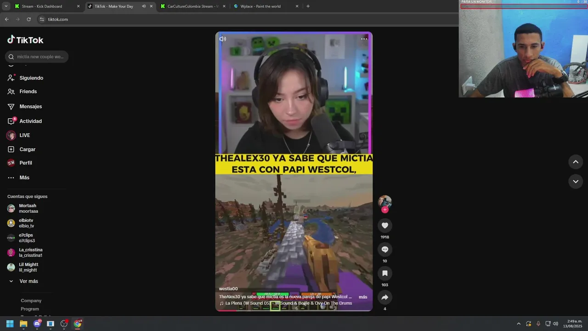Open the comments bubble showing 10
Image resolution: width=588 pixels, height=331 pixels.
click(x=385, y=249)
